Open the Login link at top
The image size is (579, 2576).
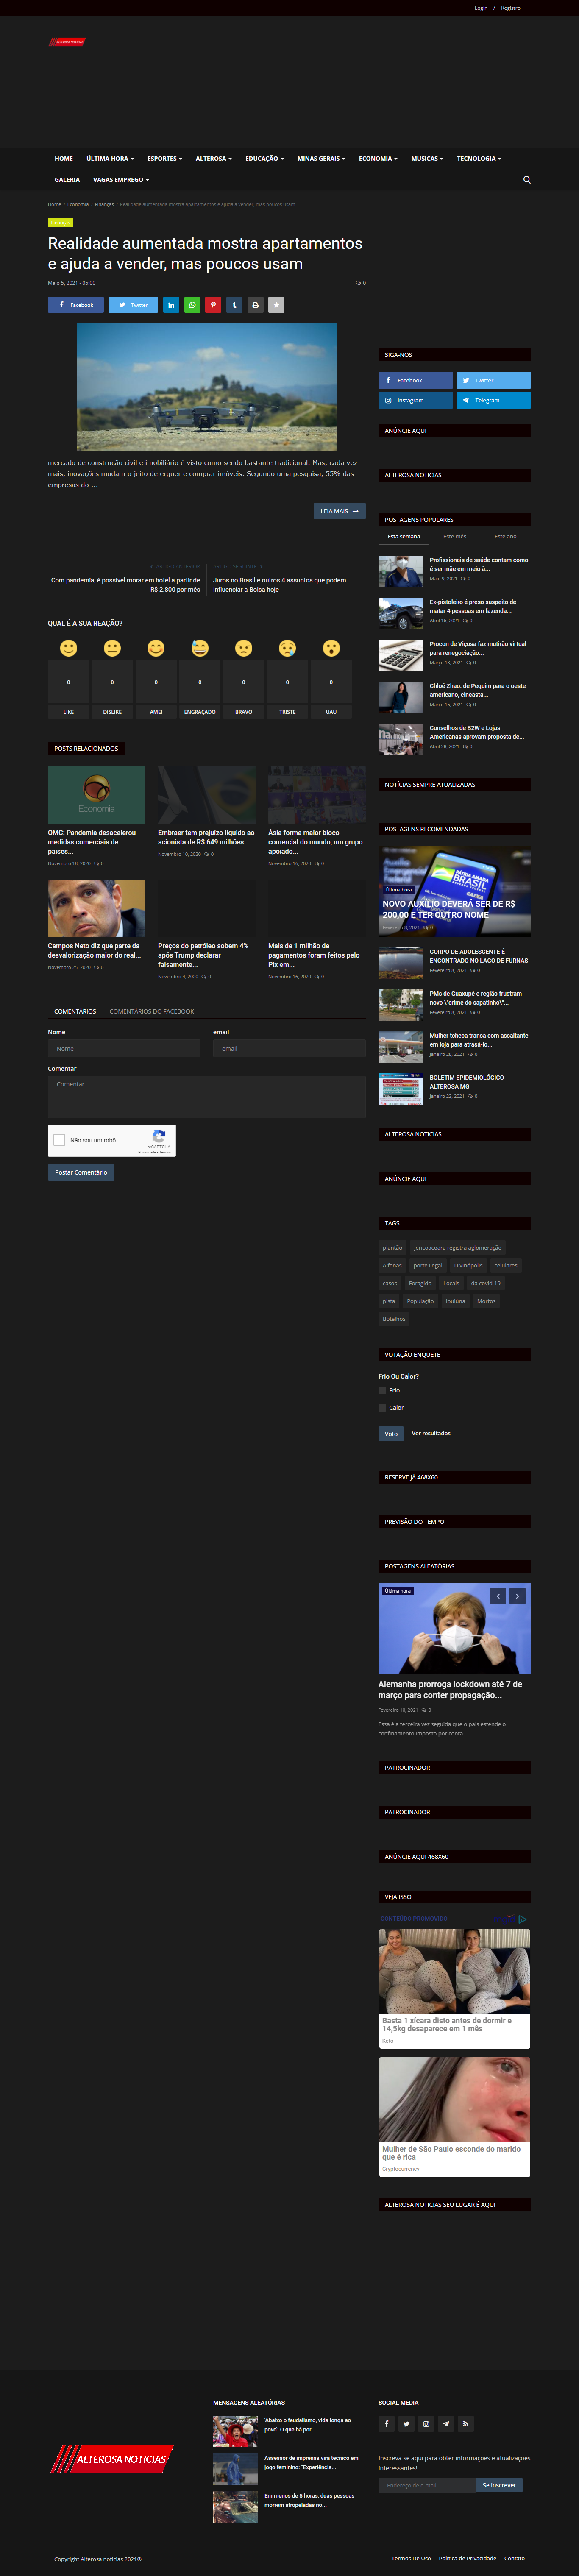click(481, 8)
